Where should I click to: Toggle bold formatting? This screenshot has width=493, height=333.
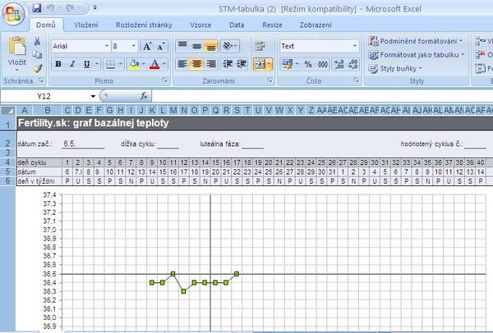pyautogui.click(x=59, y=64)
